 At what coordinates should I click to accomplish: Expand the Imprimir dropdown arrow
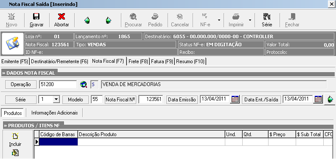pyautogui.click(x=250, y=20)
